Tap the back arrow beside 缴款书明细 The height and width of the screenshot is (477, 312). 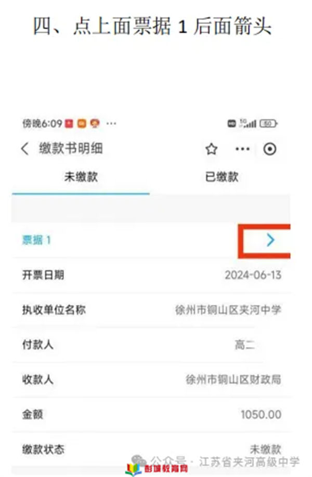[x=25, y=149]
